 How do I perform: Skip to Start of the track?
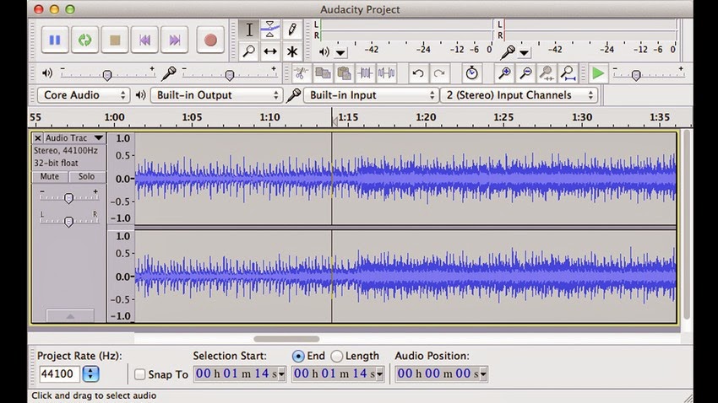click(144, 40)
